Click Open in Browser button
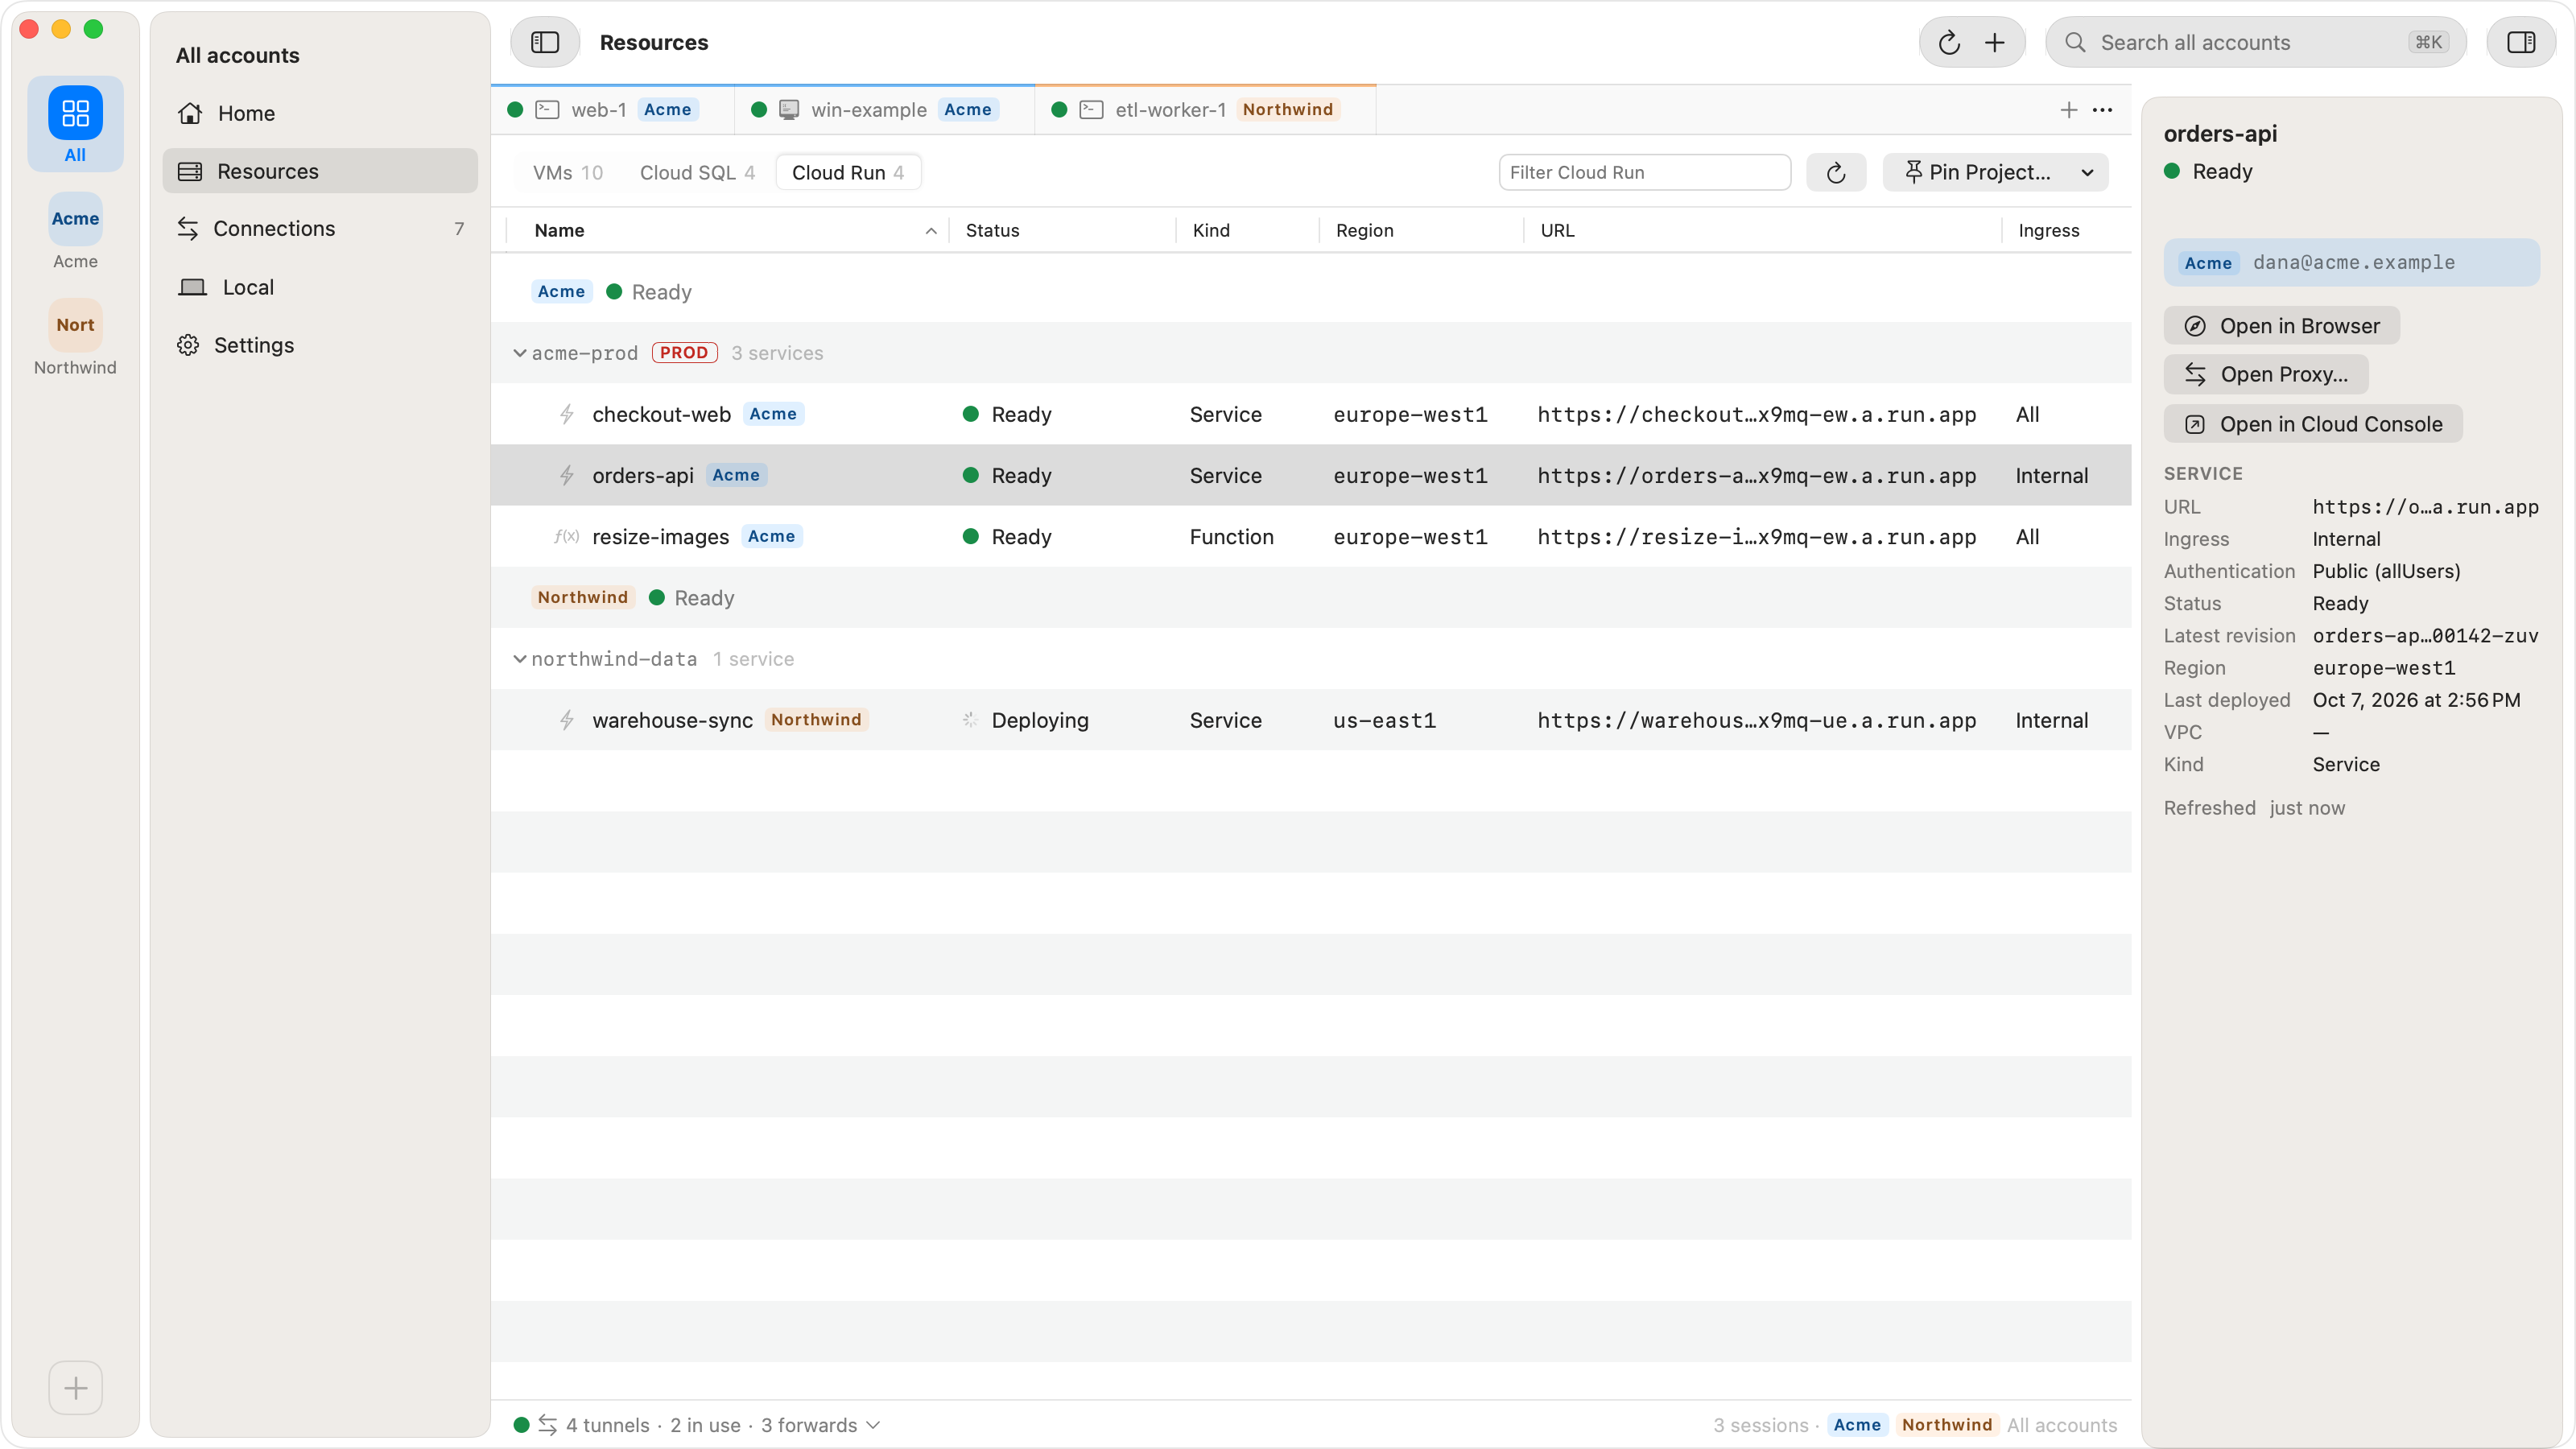Viewport: 2576px width, 1449px height. coord(2281,326)
